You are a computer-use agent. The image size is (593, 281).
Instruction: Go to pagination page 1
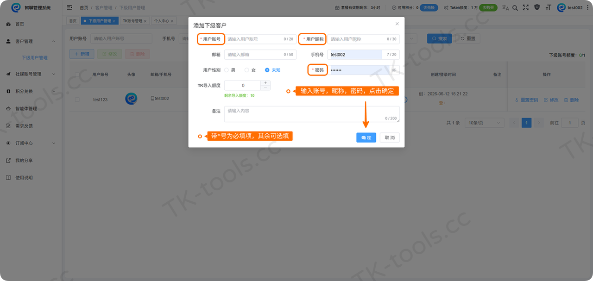(526, 123)
